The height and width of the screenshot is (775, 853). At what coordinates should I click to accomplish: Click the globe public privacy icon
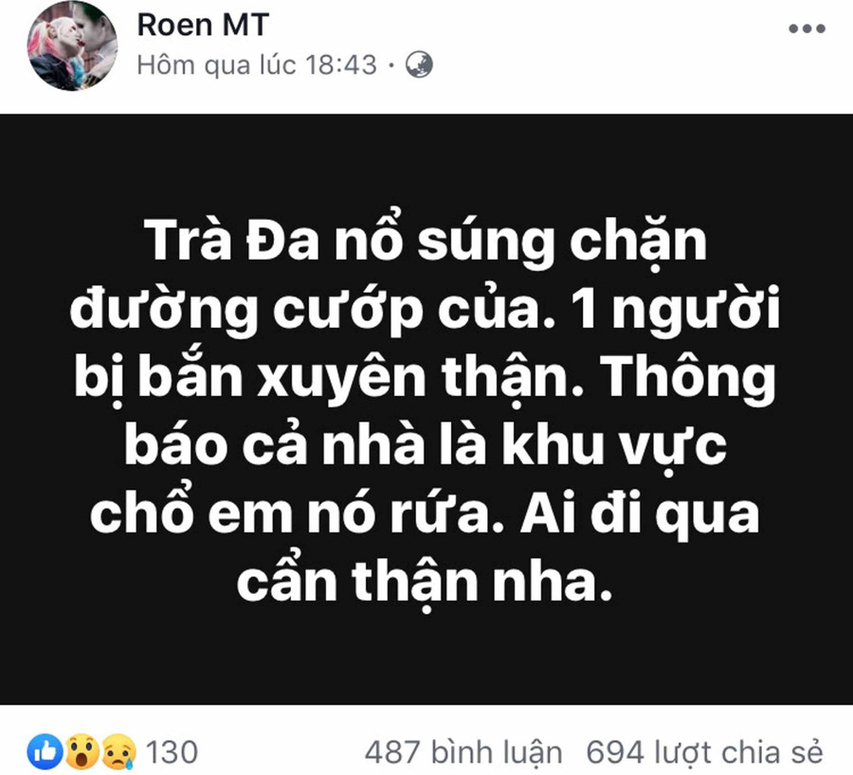419,64
